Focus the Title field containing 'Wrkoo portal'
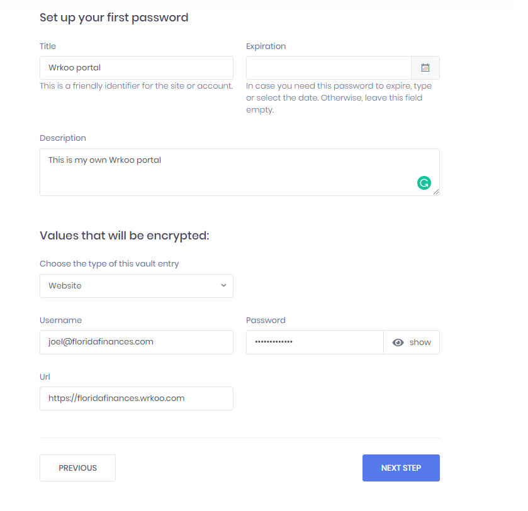Screen dimensions: 528x511 click(137, 68)
